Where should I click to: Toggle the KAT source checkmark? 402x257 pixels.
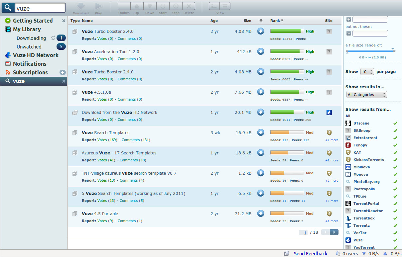(x=395, y=152)
